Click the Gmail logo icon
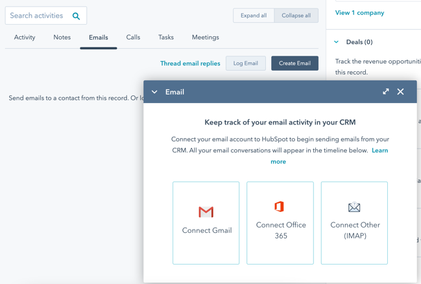This screenshot has height=284, width=421. click(x=206, y=212)
